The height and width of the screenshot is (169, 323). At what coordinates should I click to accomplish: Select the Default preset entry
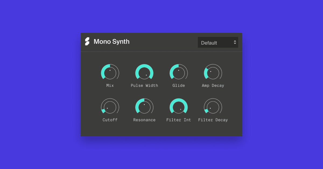point(209,43)
